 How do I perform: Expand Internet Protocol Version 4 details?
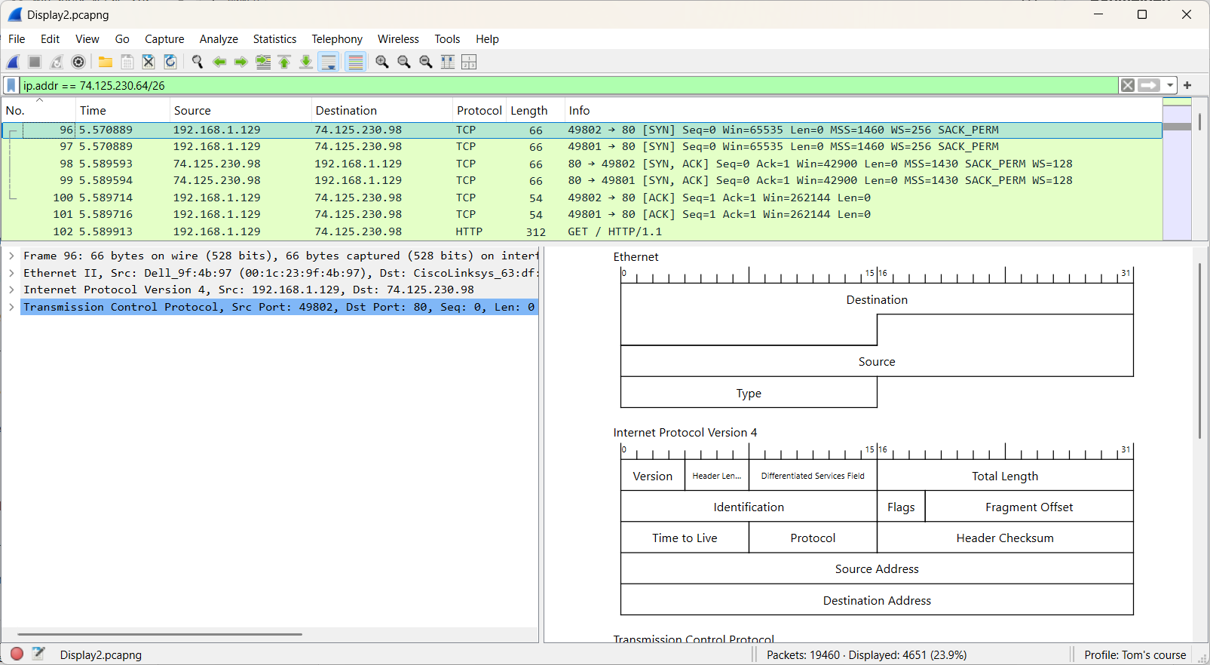tap(12, 290)
